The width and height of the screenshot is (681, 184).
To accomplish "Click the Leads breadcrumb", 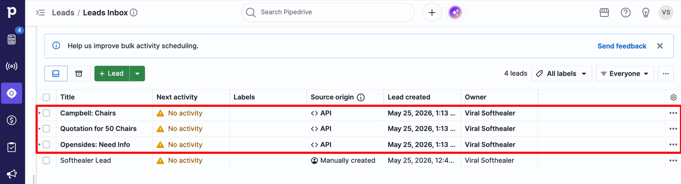I will click(x=63, y=13).
